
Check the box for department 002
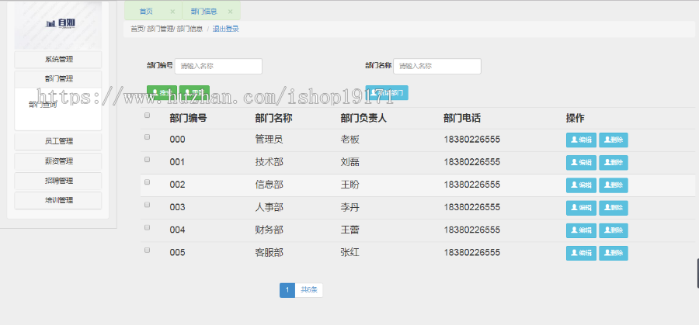point(147,182)
